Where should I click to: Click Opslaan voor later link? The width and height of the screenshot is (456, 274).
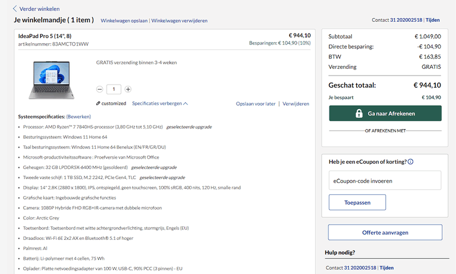tap(255, 104)
